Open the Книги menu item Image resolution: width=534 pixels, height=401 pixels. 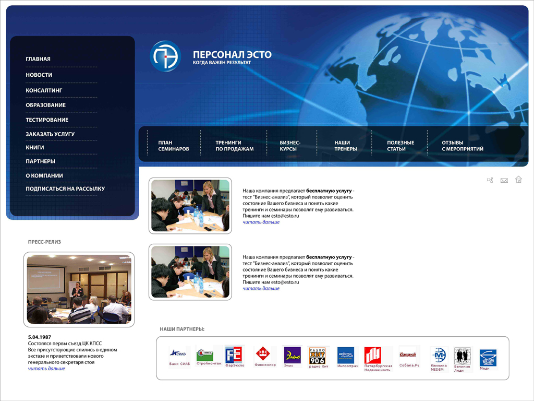click(x=35, y=147)
